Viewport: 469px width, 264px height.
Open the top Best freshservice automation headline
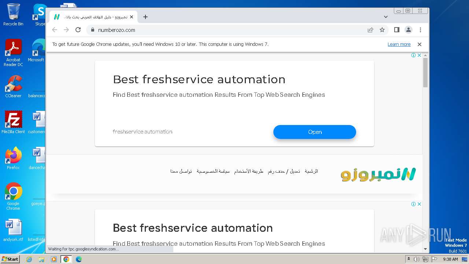tap(199, 79)
